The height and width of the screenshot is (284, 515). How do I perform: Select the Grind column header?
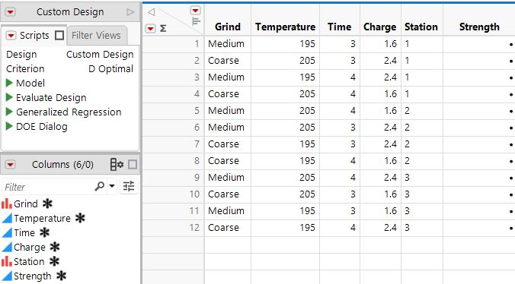tap(228, 27)
